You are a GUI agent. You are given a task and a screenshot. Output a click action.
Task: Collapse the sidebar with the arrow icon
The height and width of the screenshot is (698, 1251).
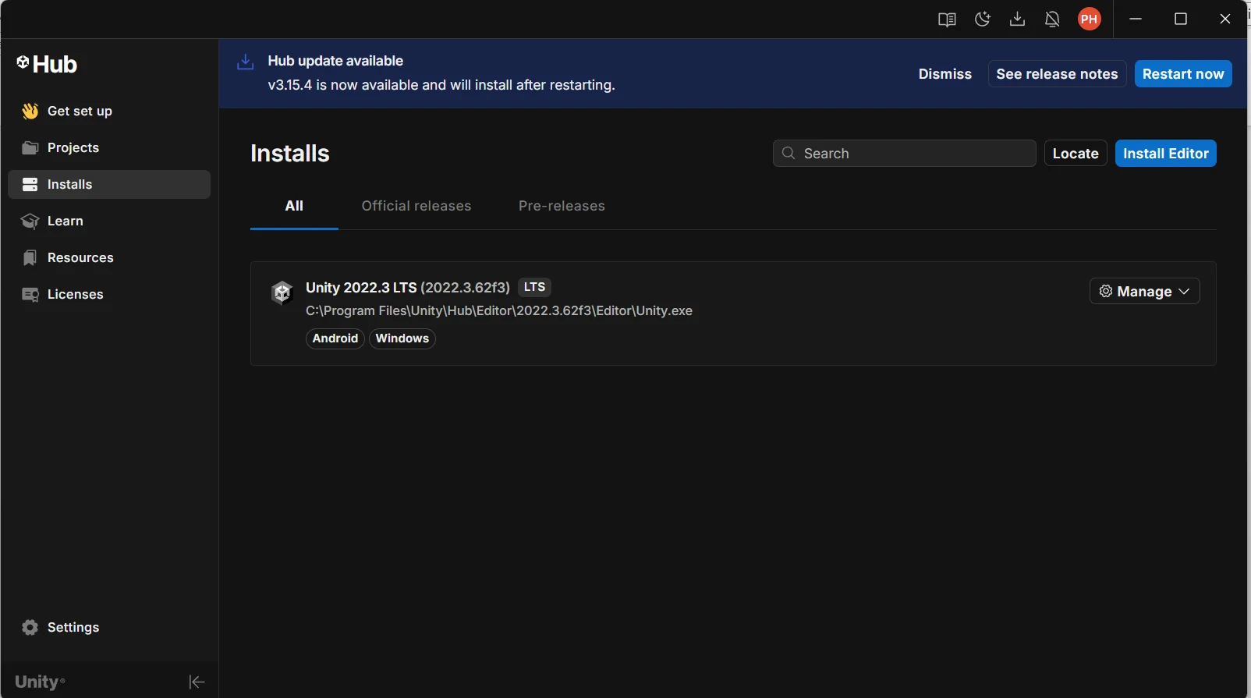(x=197, y=682)
